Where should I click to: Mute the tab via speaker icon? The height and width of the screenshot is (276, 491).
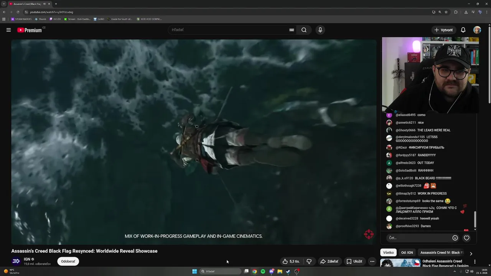point(44,4)
